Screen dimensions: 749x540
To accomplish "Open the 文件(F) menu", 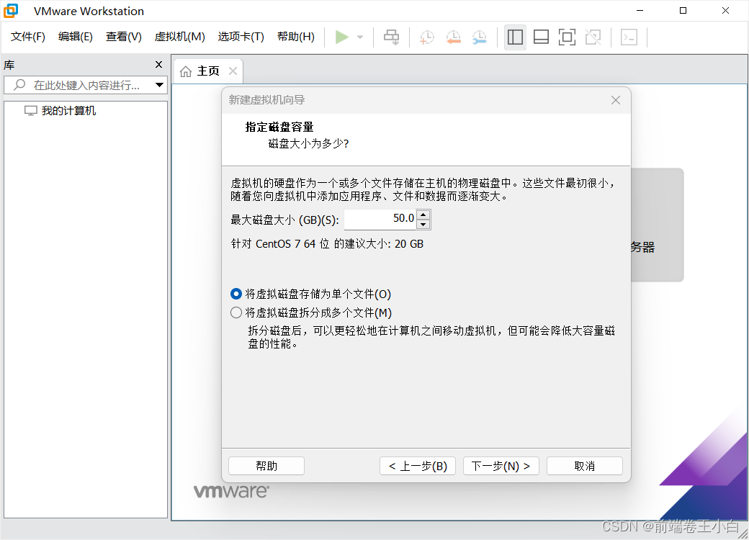I will click(28, 37).
